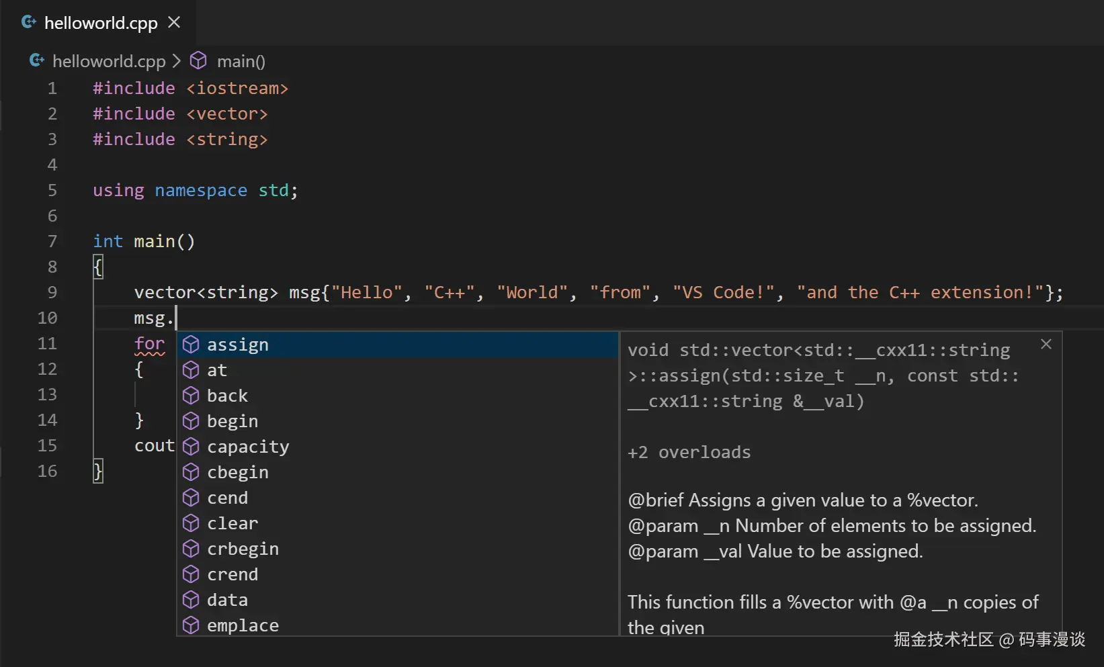Select the "back" completion suggestion

point(227,396)
